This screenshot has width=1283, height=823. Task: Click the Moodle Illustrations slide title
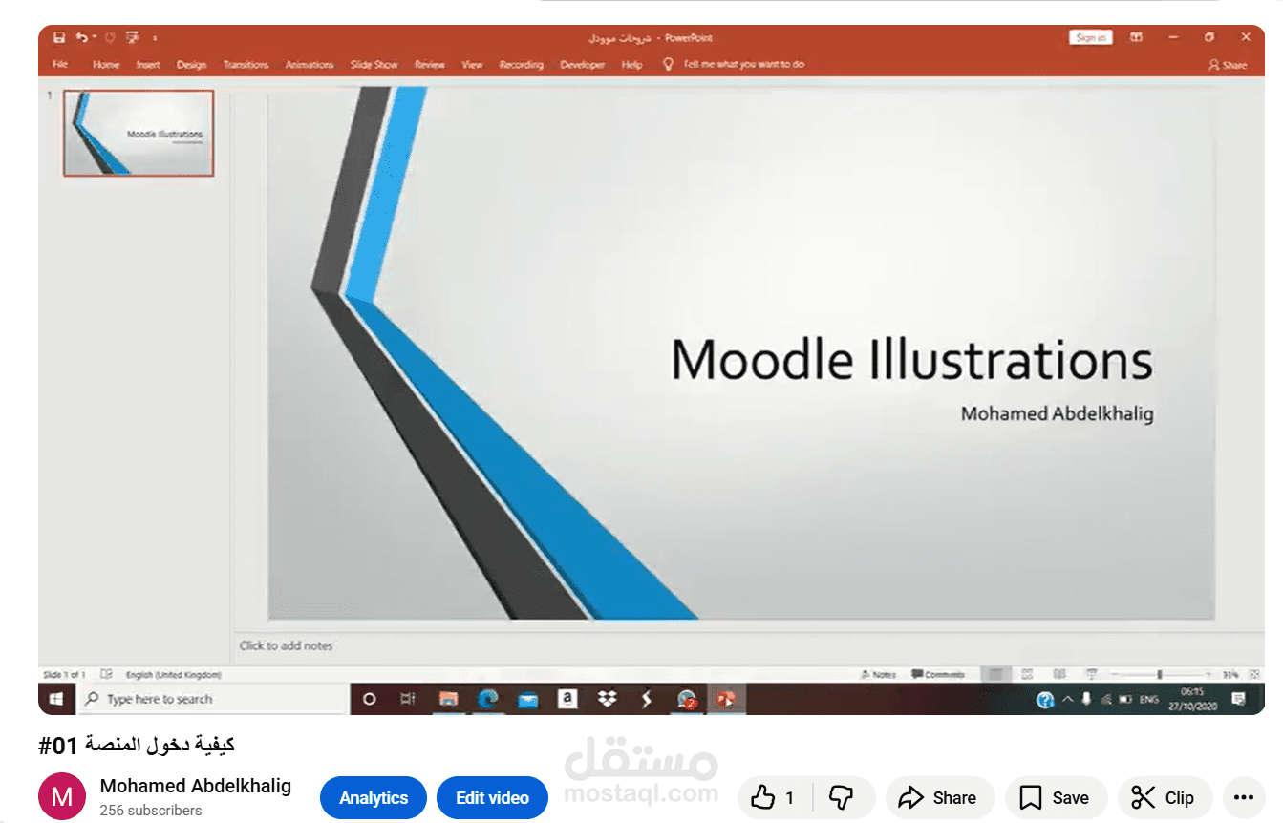[x=911, y=360]
